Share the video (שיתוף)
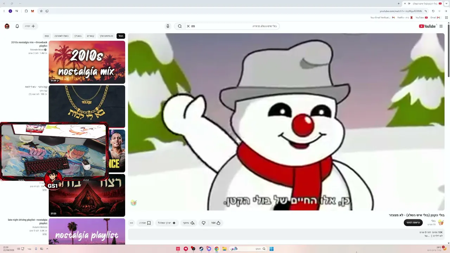This screenshot has height=253, width=450. (188, 223)
